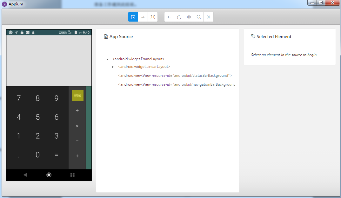Image resolution: width=341 pixels, height=198 pixels.
Task: Tap the divide operator key
Action: (x=77, y=111)
